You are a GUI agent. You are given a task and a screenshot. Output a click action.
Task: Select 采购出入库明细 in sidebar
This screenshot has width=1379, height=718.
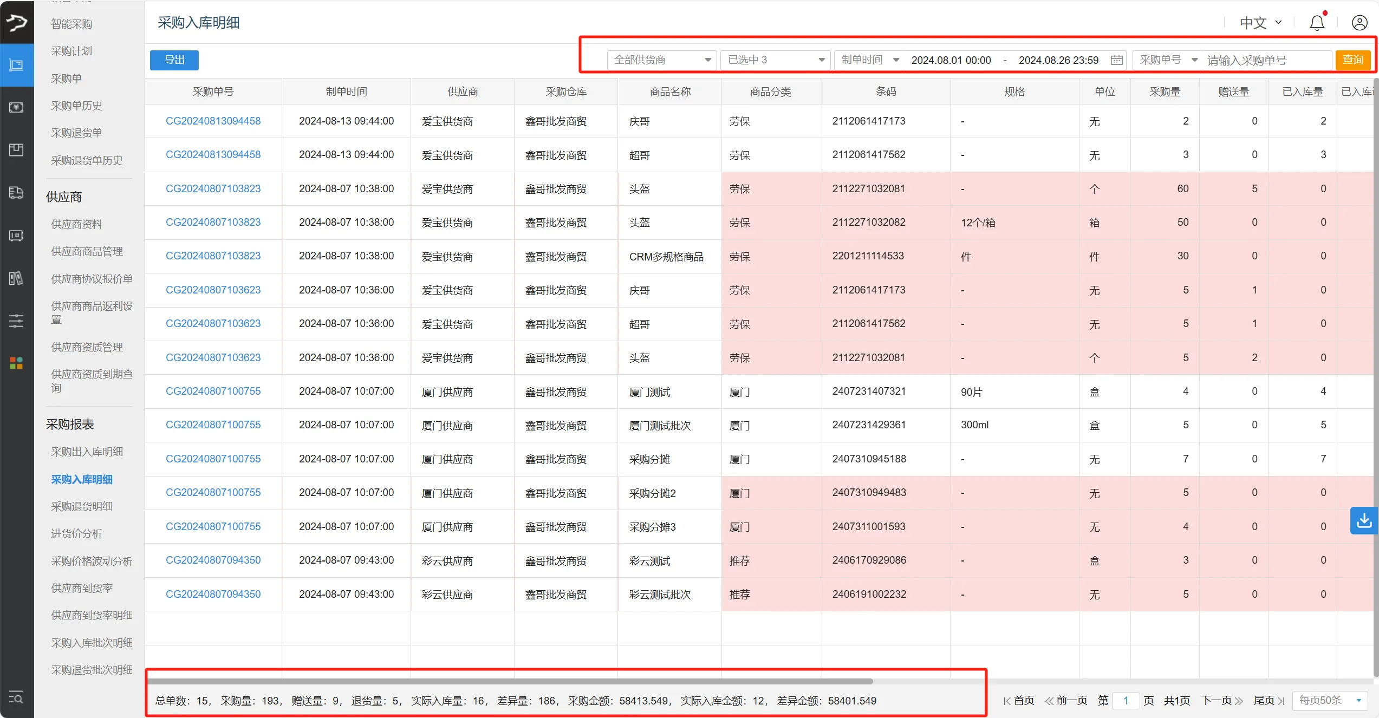coord(87,451)
